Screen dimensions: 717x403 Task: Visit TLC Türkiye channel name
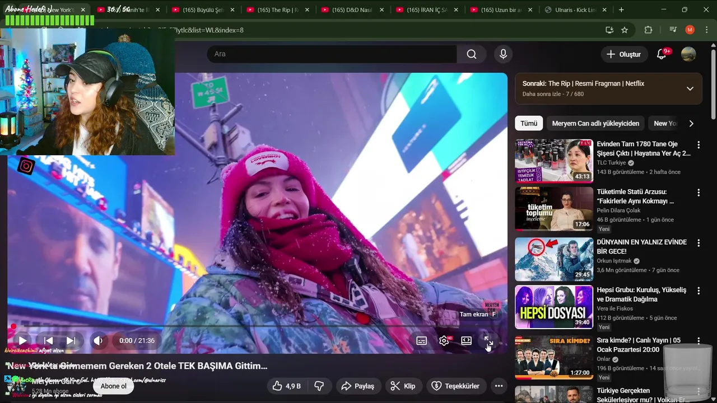pyautogui.click(x=611, y=163)
